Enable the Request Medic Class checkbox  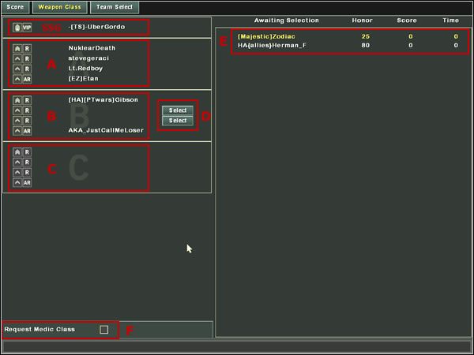click(x=103, y=329)
